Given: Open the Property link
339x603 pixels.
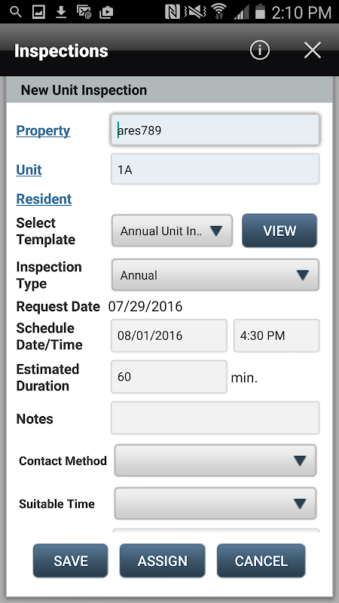Looking at the screenshot, I should click(43, 130).
